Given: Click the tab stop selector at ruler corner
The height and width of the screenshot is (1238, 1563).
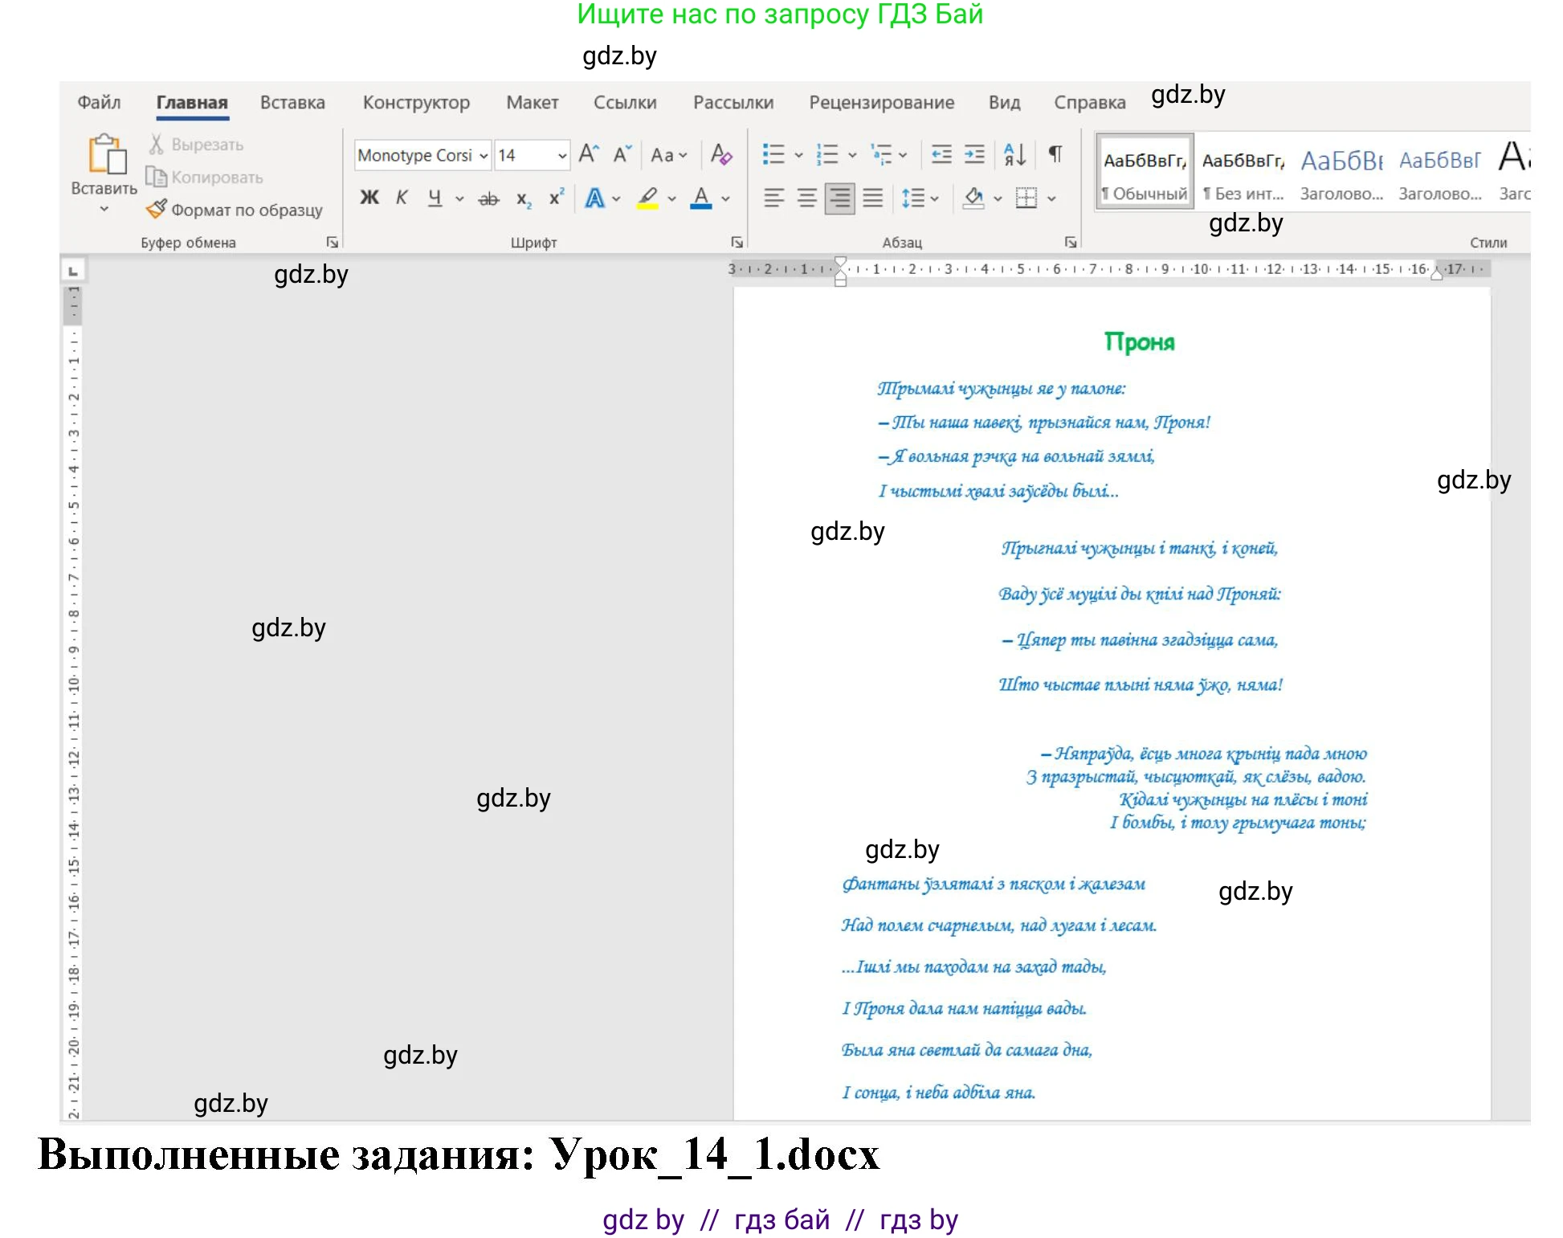Looking at the screenshot, I should [73, 271].
